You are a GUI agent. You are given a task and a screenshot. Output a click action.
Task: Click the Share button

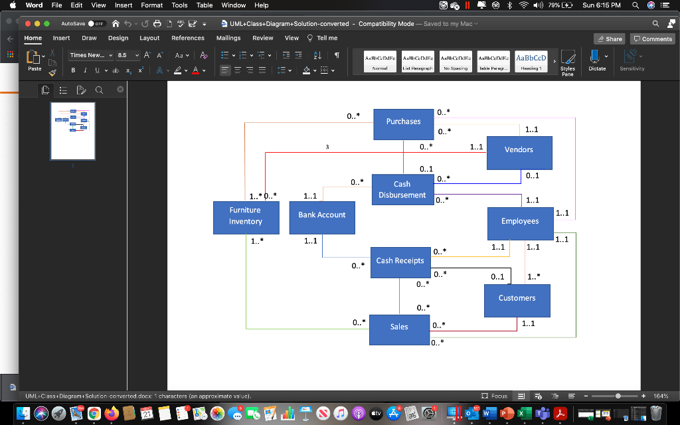click(609, 38)
